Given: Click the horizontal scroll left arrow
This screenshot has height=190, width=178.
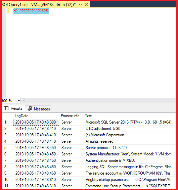Looking at the screenshot, I should coord(24,101).
